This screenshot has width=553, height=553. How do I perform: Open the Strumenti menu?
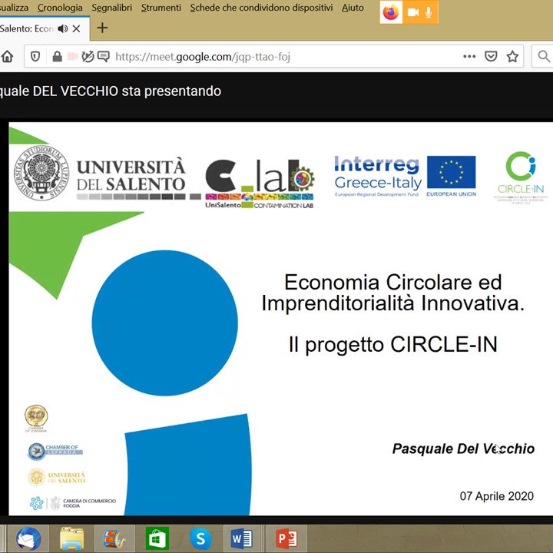point(161,8)
